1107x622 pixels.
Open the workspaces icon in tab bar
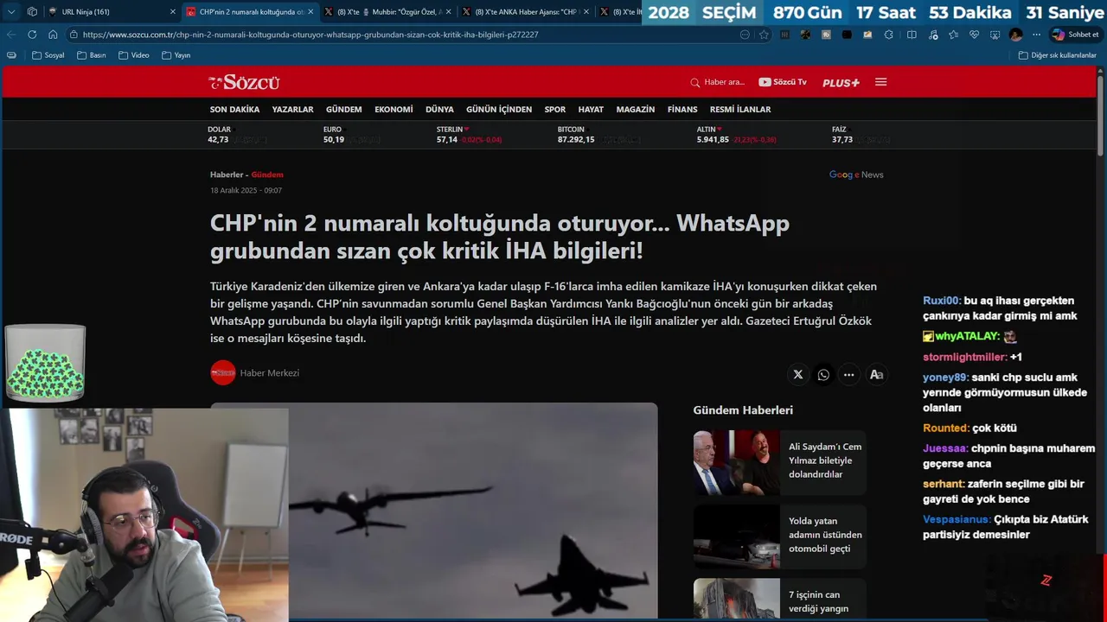[x=32, y=12]
